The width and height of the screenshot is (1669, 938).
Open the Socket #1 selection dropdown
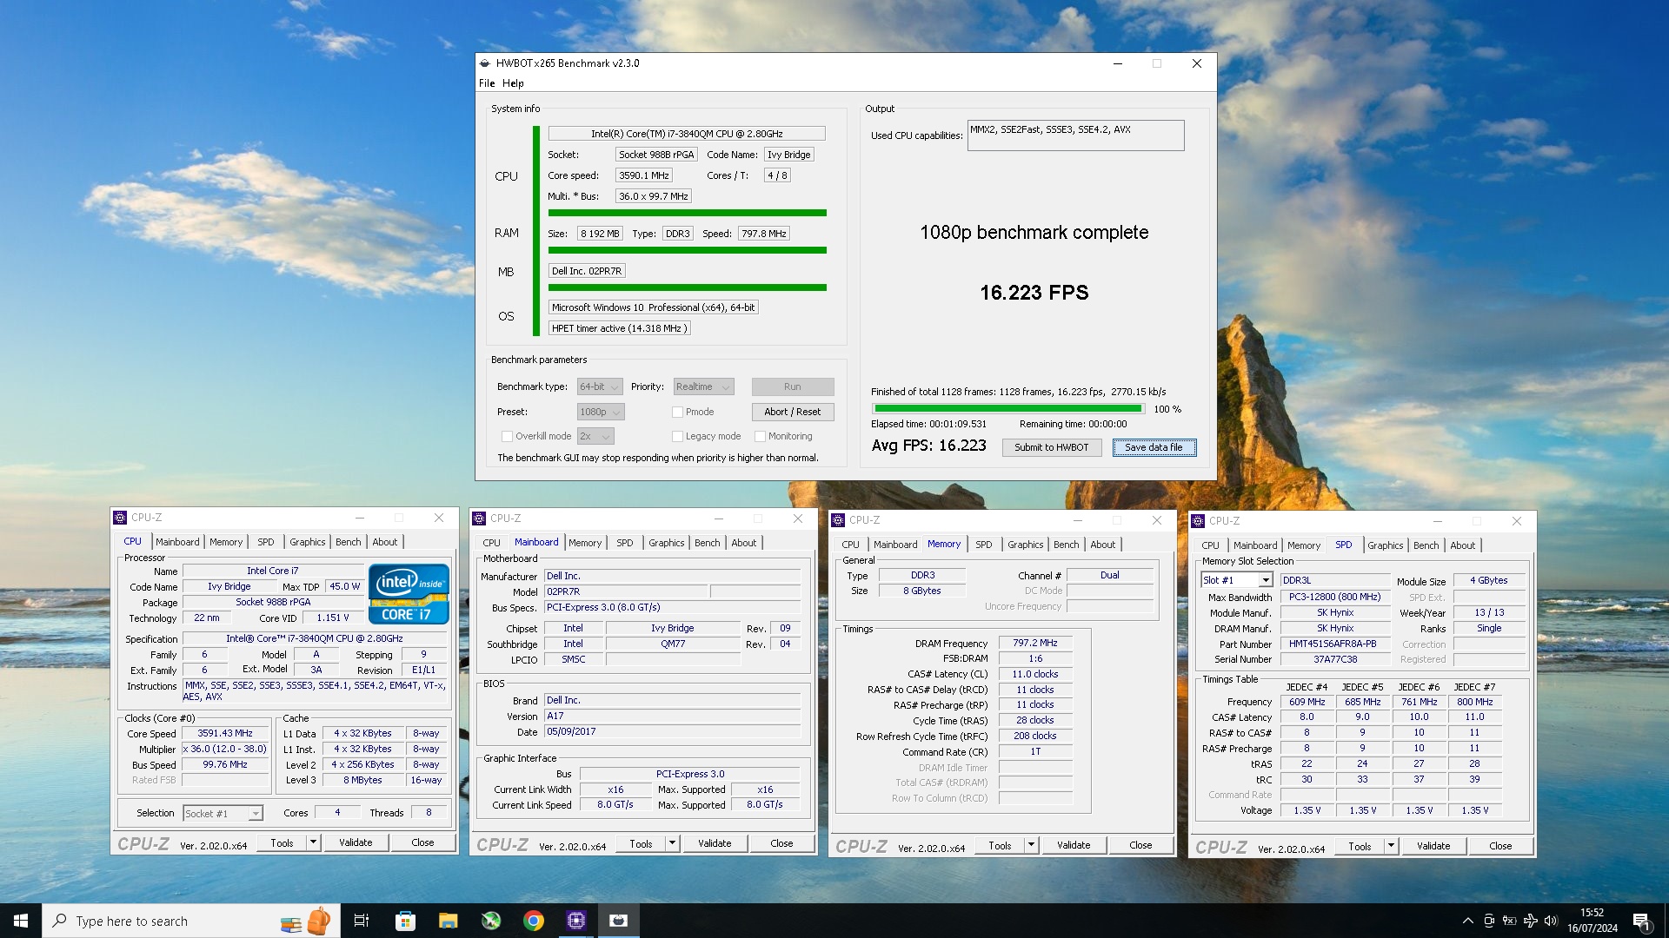[x=223, y=814]
